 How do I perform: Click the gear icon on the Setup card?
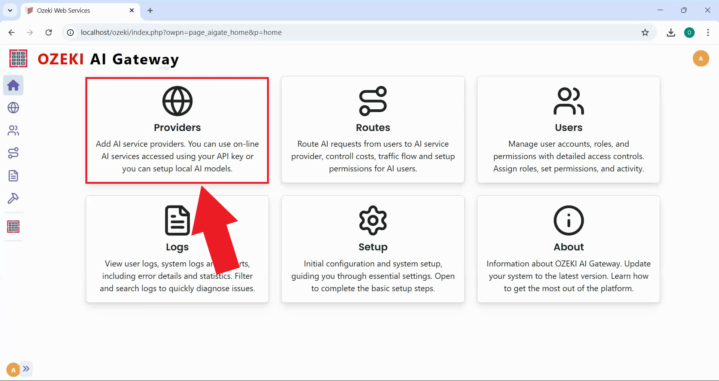pyautogui.click(x=373, y=220)
